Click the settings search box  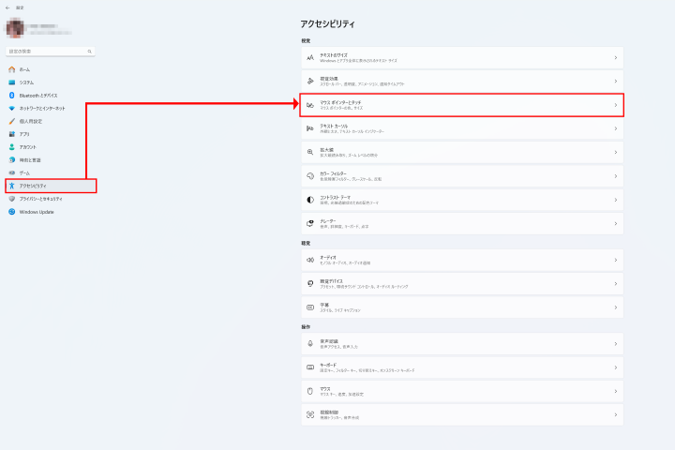click(x=47, y=51)
